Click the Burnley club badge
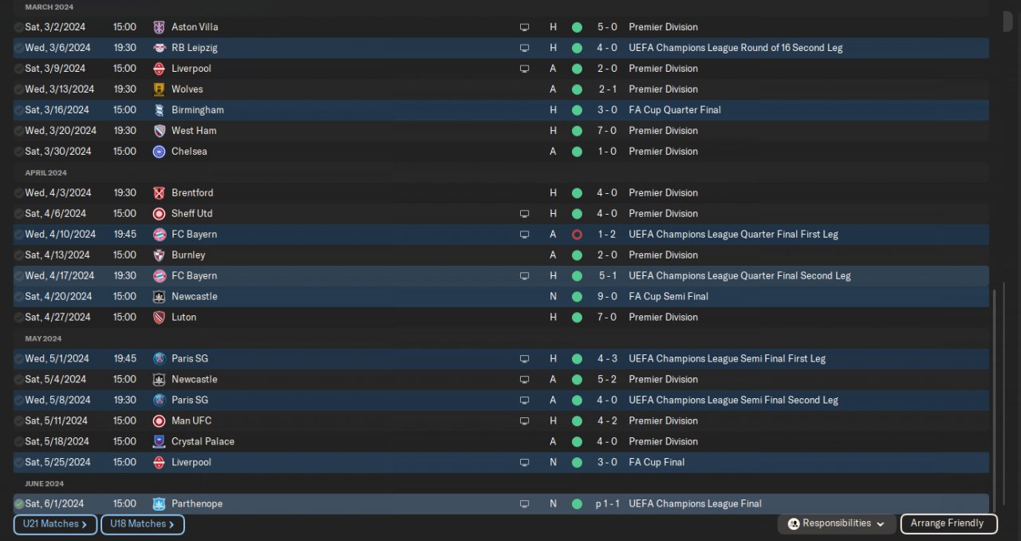The width and height of the screenshot is (1021, 541). click(x=160, y=255)
